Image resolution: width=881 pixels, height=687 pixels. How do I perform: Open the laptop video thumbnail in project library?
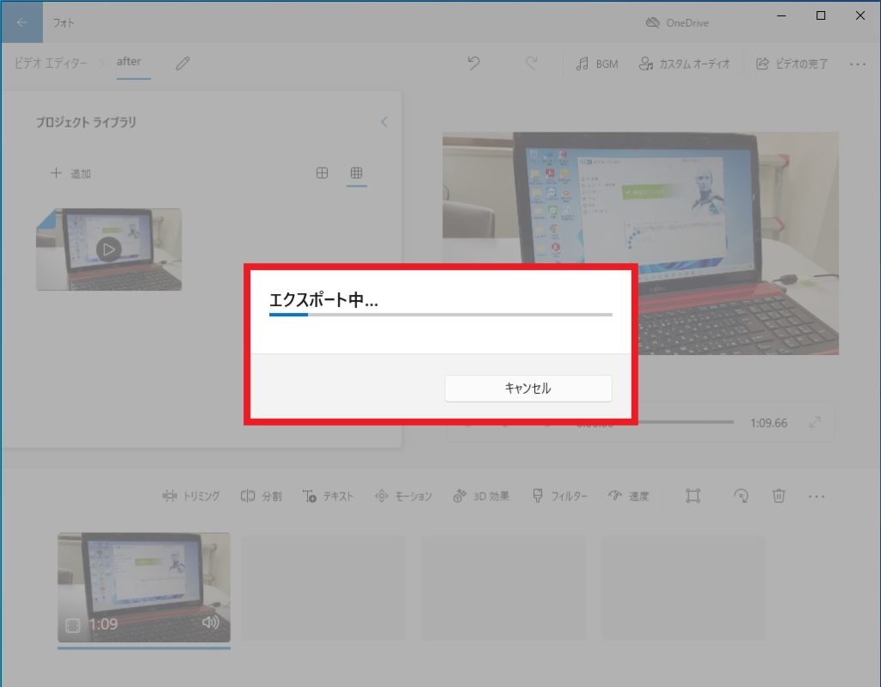108,248
